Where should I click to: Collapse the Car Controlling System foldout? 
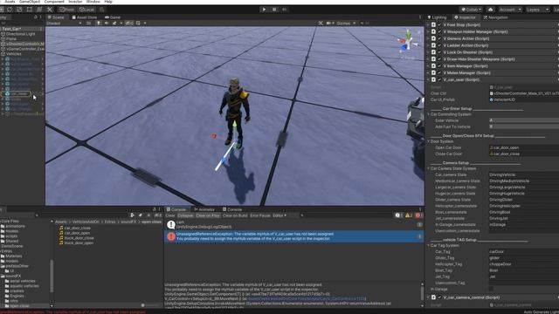(429, 114)
